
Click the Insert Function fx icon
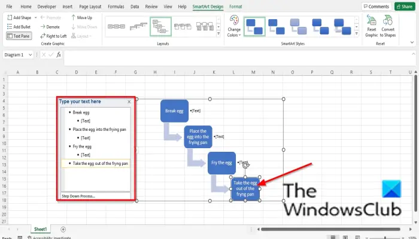(x=59, y=55)
